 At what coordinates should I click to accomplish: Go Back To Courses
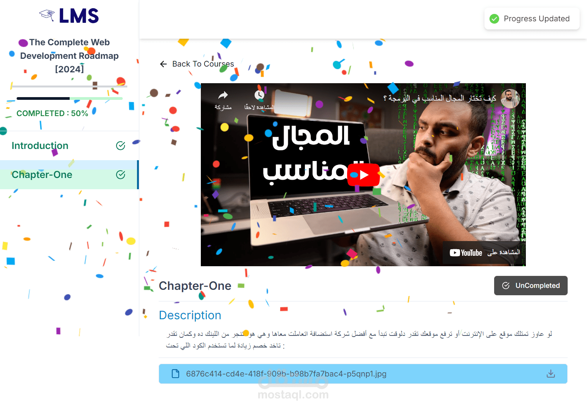click(x=197, y=64)
